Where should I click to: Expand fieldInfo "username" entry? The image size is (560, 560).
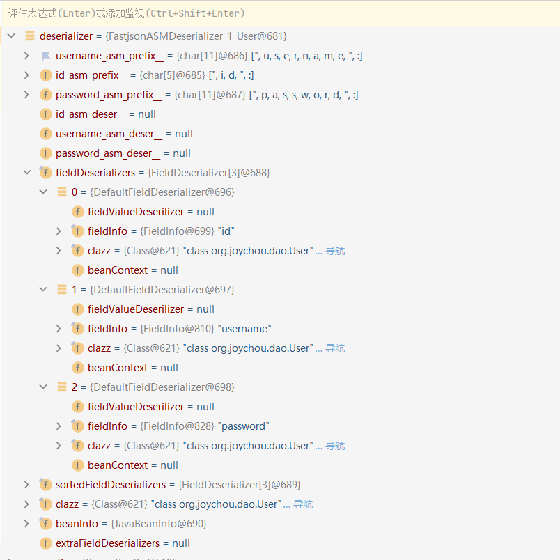(59, 329)
